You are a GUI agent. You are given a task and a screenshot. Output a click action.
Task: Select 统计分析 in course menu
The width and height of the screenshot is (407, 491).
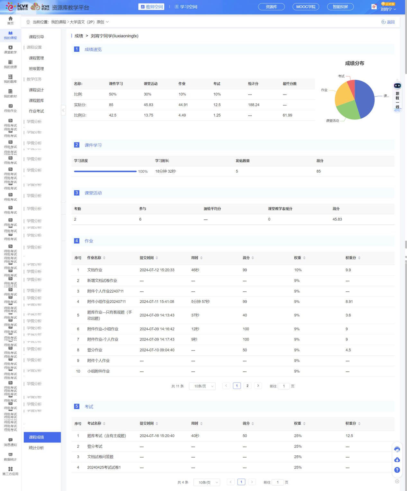36,448
